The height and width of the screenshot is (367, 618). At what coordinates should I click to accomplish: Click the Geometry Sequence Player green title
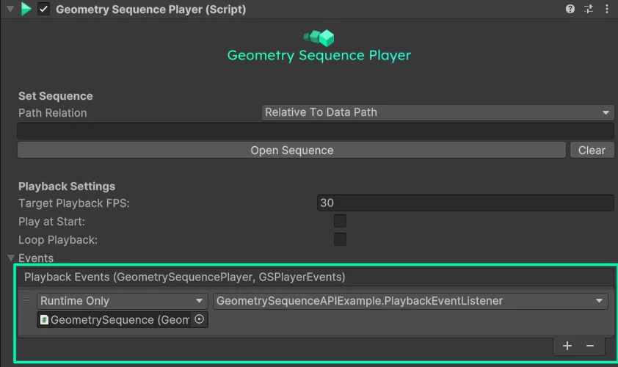coord(319,56)
